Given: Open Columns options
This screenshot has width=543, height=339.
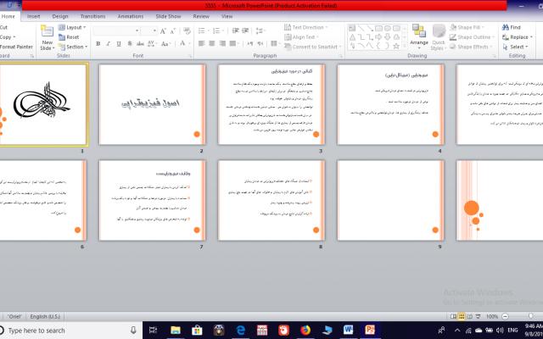Looking at the screenshot, I should click(x=275, y=43).
